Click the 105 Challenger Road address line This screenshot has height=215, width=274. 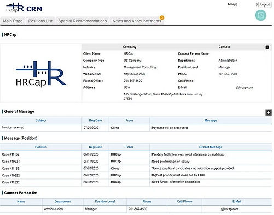(163, 94)
